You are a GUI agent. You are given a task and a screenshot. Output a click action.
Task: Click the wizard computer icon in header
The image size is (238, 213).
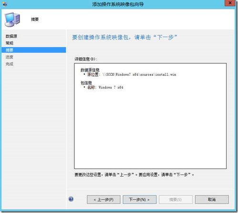click(12, 20)
